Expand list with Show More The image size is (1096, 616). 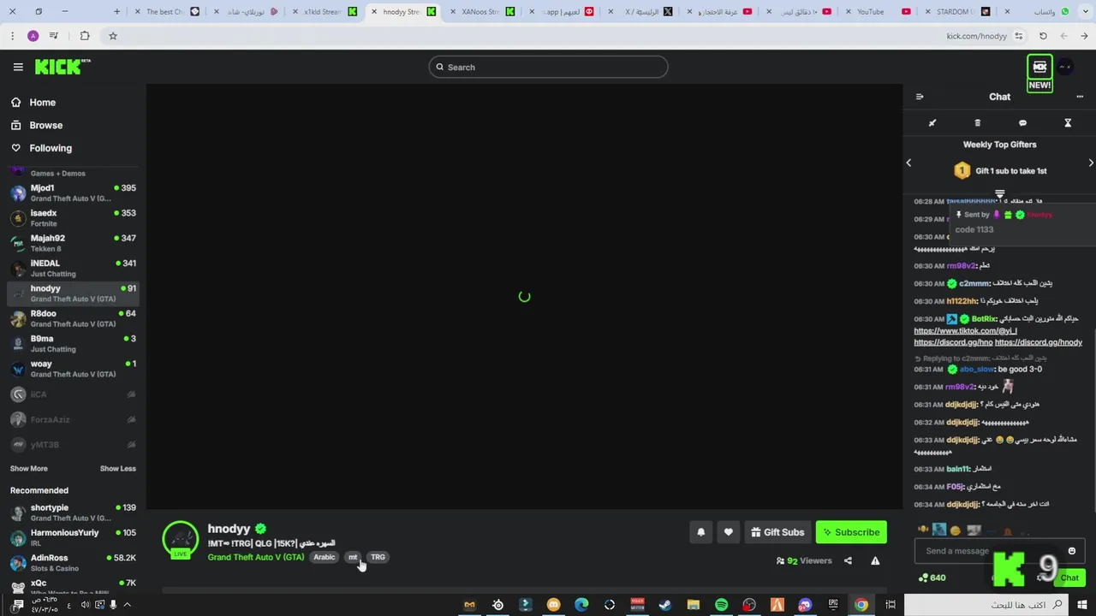click(x=28, y=468)
